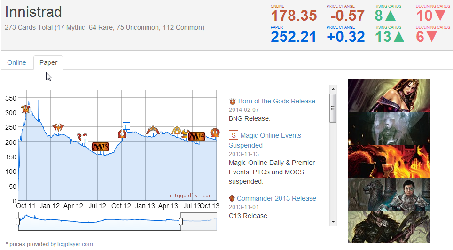Open the top card art thumbnail of woman
The height and width of the screenshot is (250, 453).
[389, 95]
